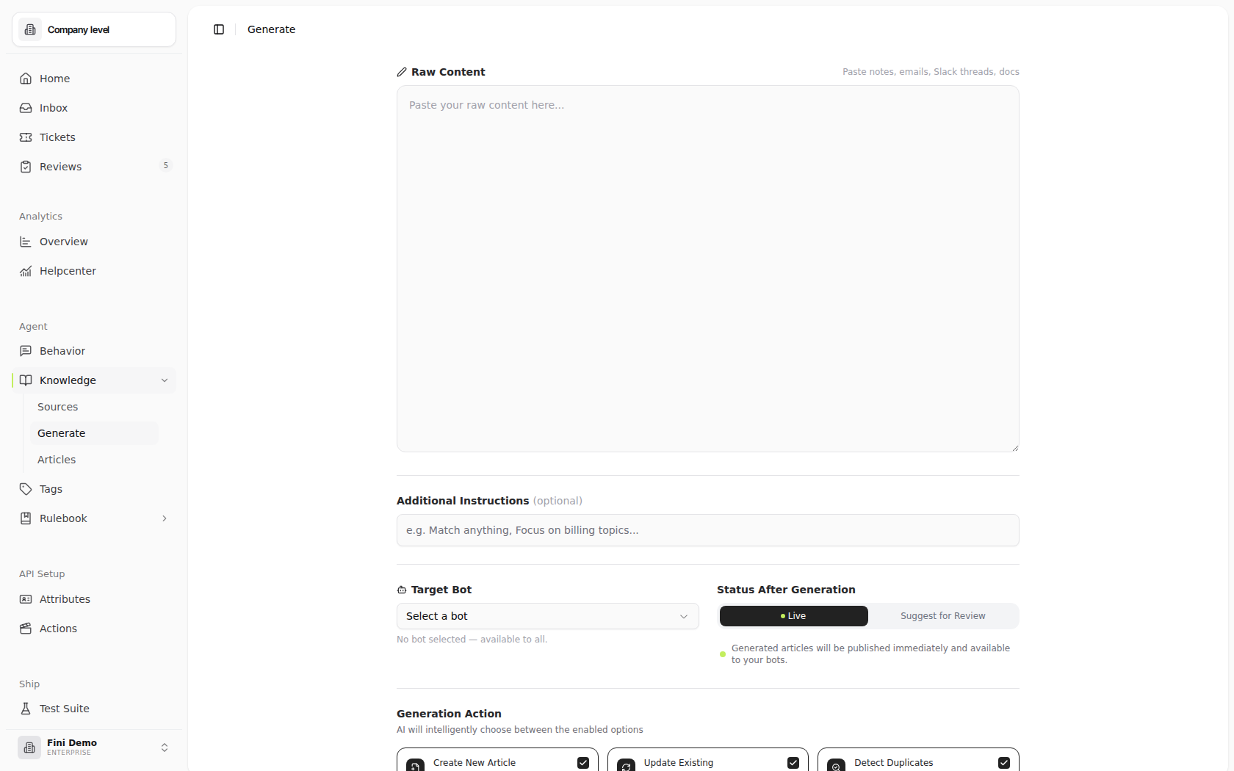Click the Target Bot robot icon
This screenshot has width=1234, height=771.
[x=402, y=590]
